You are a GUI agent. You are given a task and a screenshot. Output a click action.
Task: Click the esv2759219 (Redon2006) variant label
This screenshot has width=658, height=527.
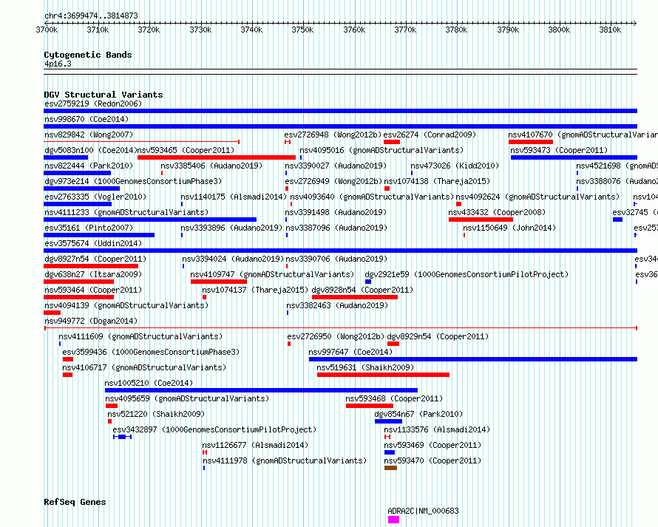(93, 103)
